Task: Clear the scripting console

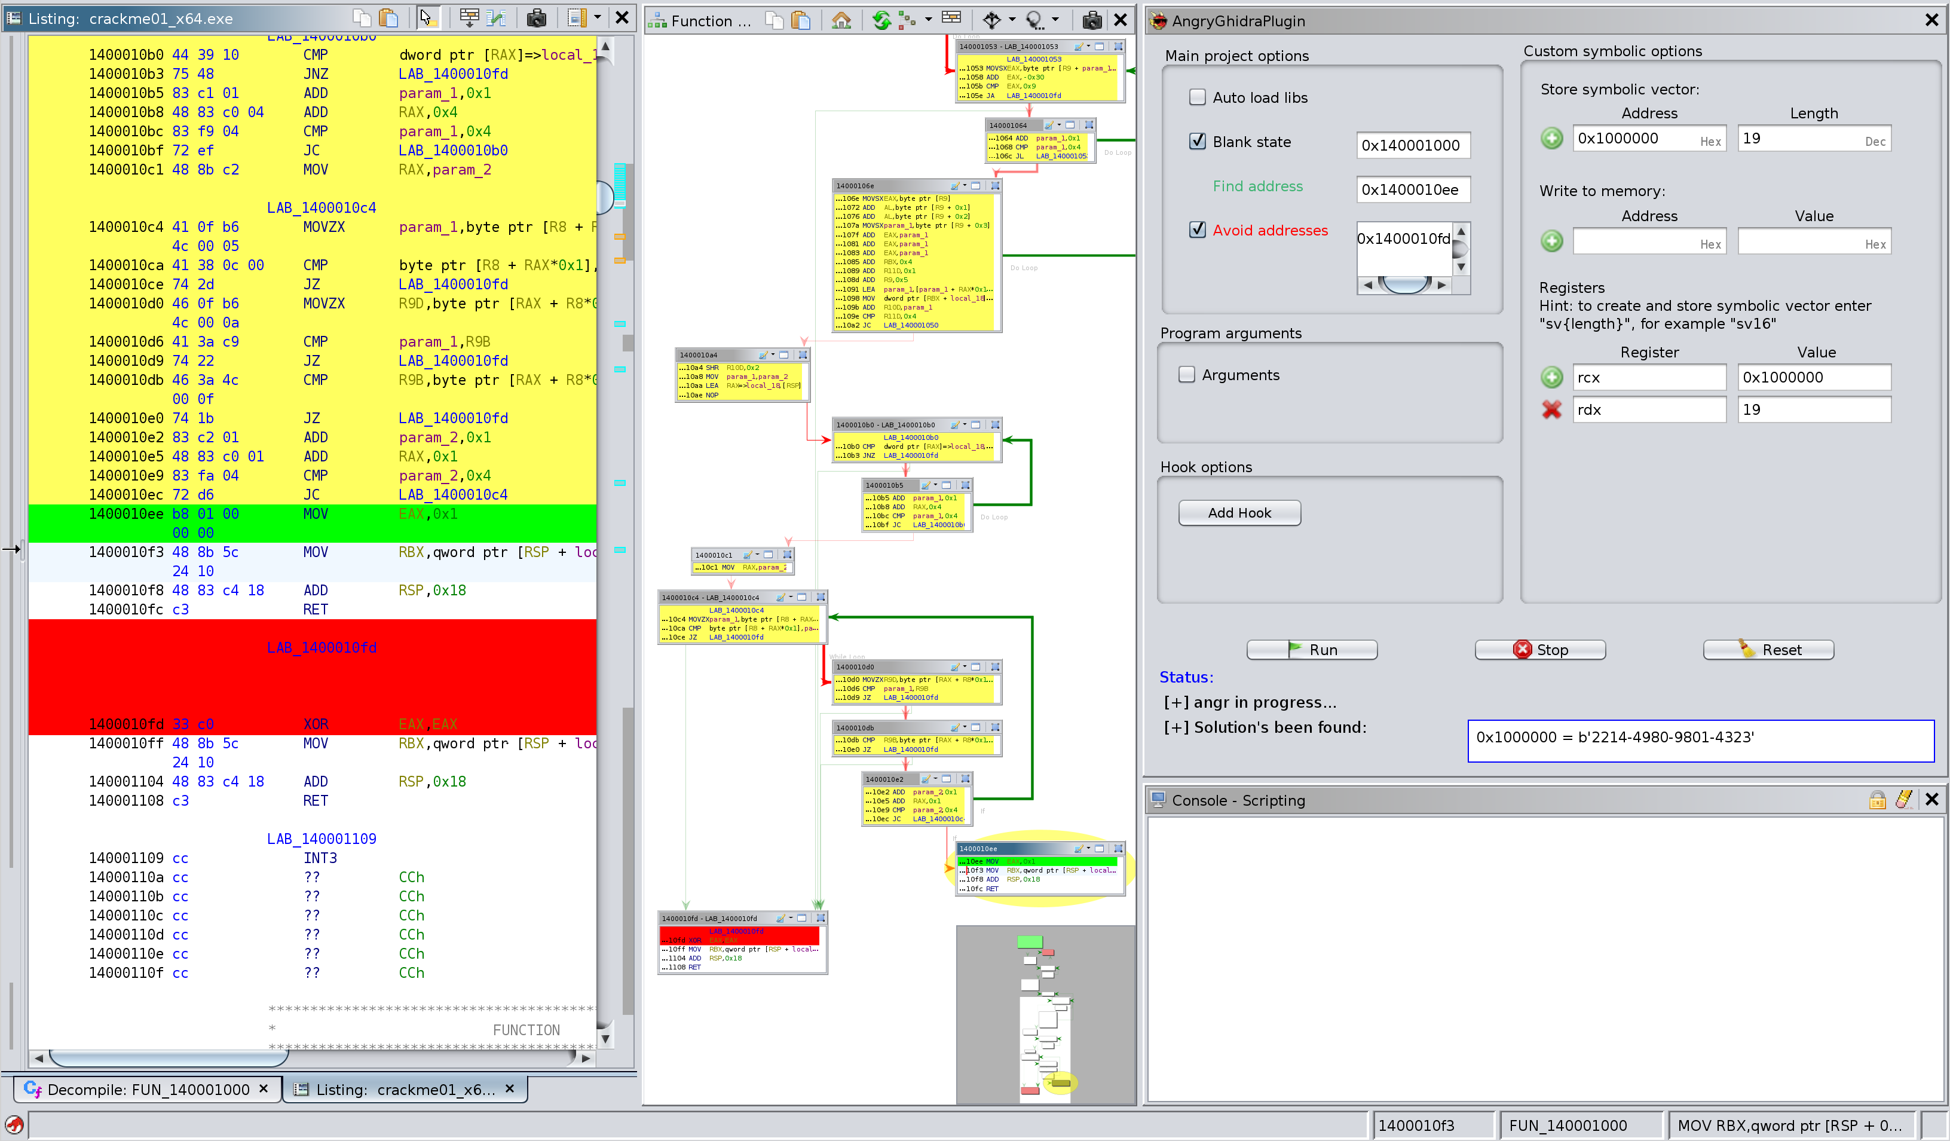Action: pyautogui.click(x=1903, y=800)
